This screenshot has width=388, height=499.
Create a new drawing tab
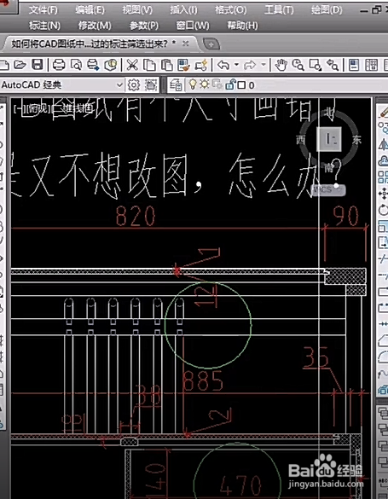point(211,44)
